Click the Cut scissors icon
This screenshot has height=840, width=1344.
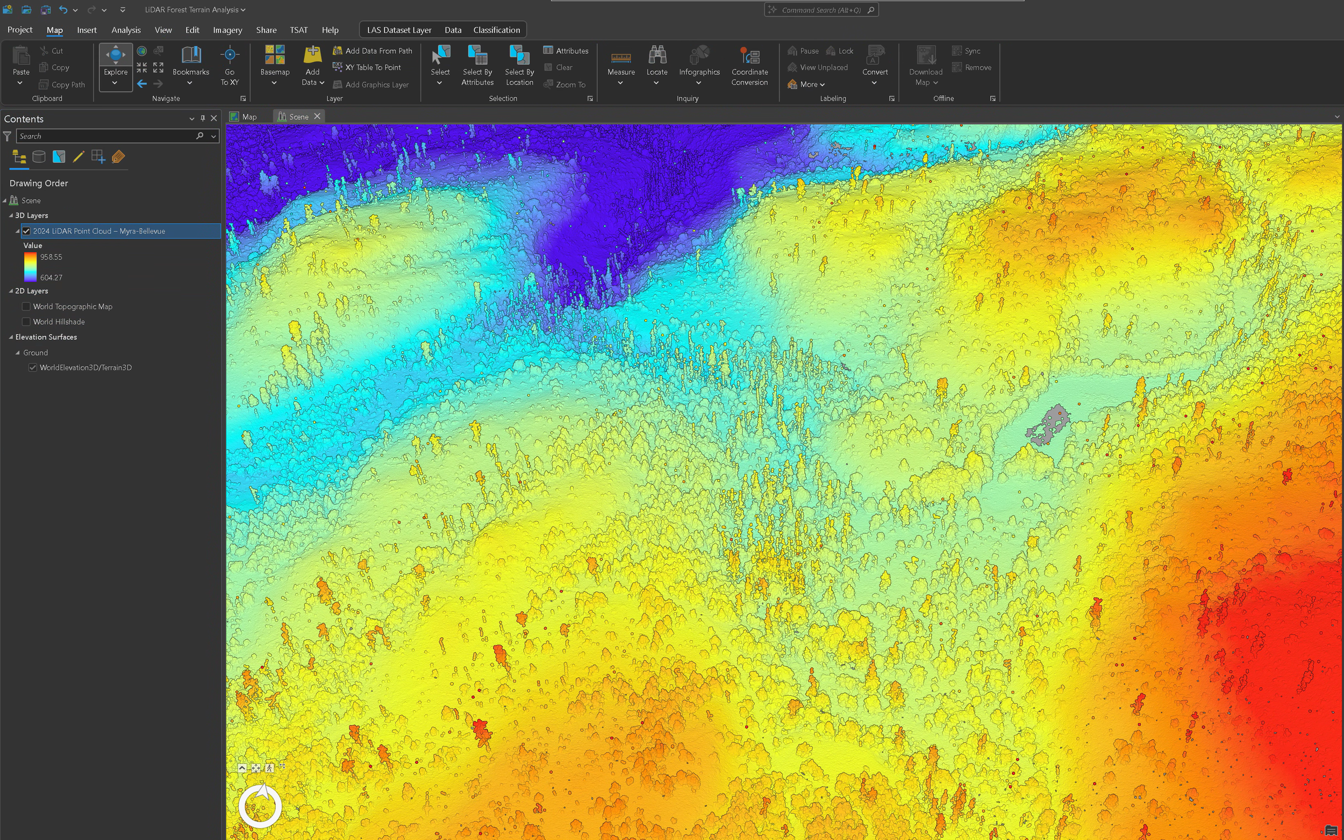tap(45, 51)
